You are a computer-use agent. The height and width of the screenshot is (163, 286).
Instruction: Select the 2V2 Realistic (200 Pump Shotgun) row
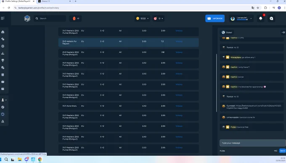pos(128,53)
